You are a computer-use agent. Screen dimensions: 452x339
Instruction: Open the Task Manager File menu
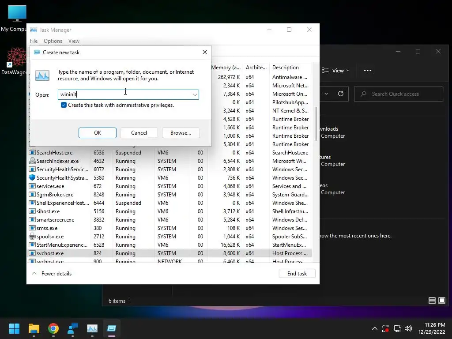[x=34, y=41]
